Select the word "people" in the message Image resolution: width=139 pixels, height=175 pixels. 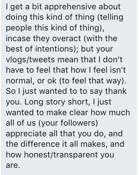[19, 28]
